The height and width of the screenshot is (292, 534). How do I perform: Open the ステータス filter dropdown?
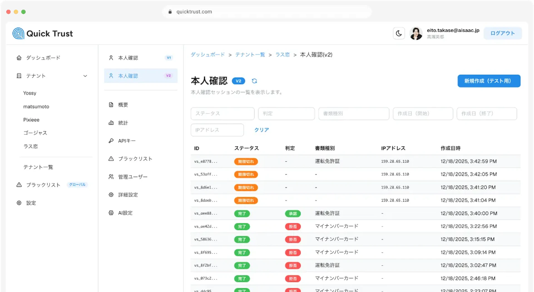(222, 114)
